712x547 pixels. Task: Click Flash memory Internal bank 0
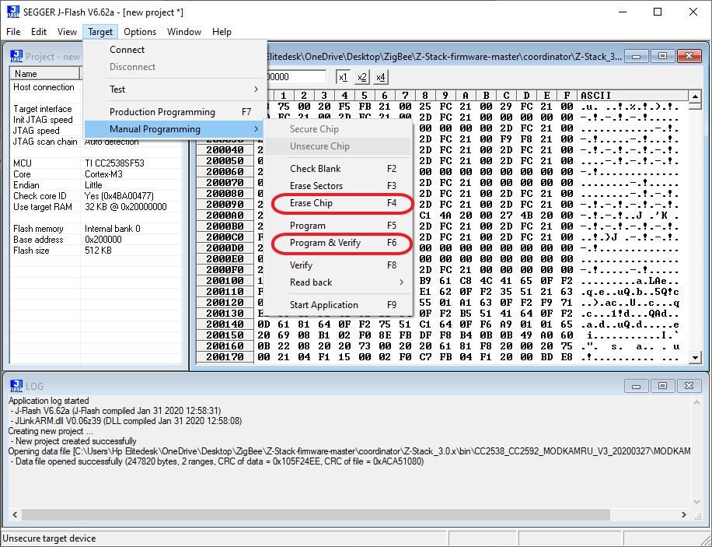click(113, 229)
